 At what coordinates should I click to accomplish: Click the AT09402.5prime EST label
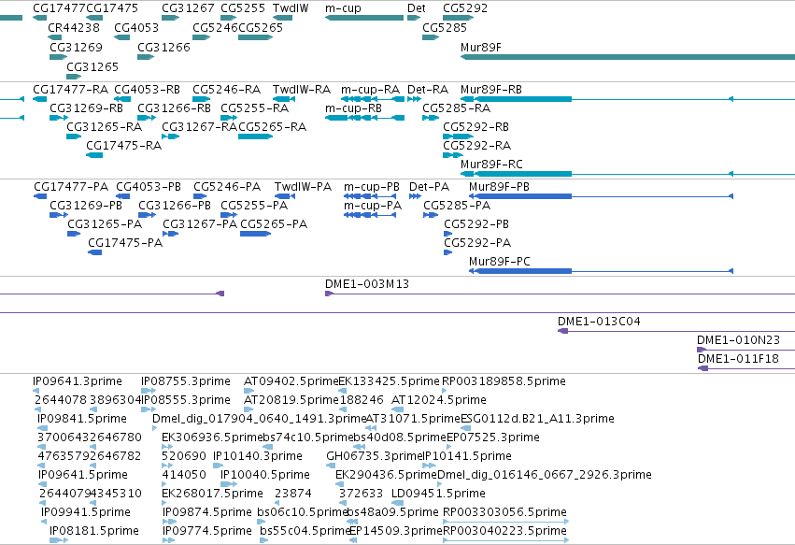point(291,381)
